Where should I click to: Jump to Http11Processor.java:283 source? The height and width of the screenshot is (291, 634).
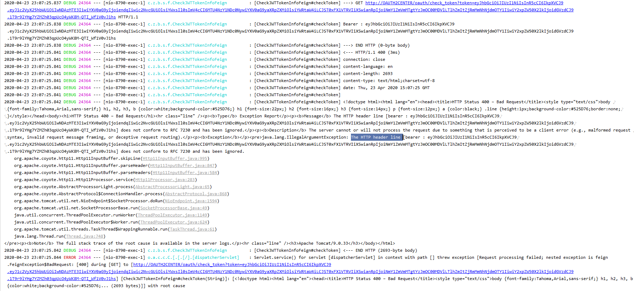point(165,180)
